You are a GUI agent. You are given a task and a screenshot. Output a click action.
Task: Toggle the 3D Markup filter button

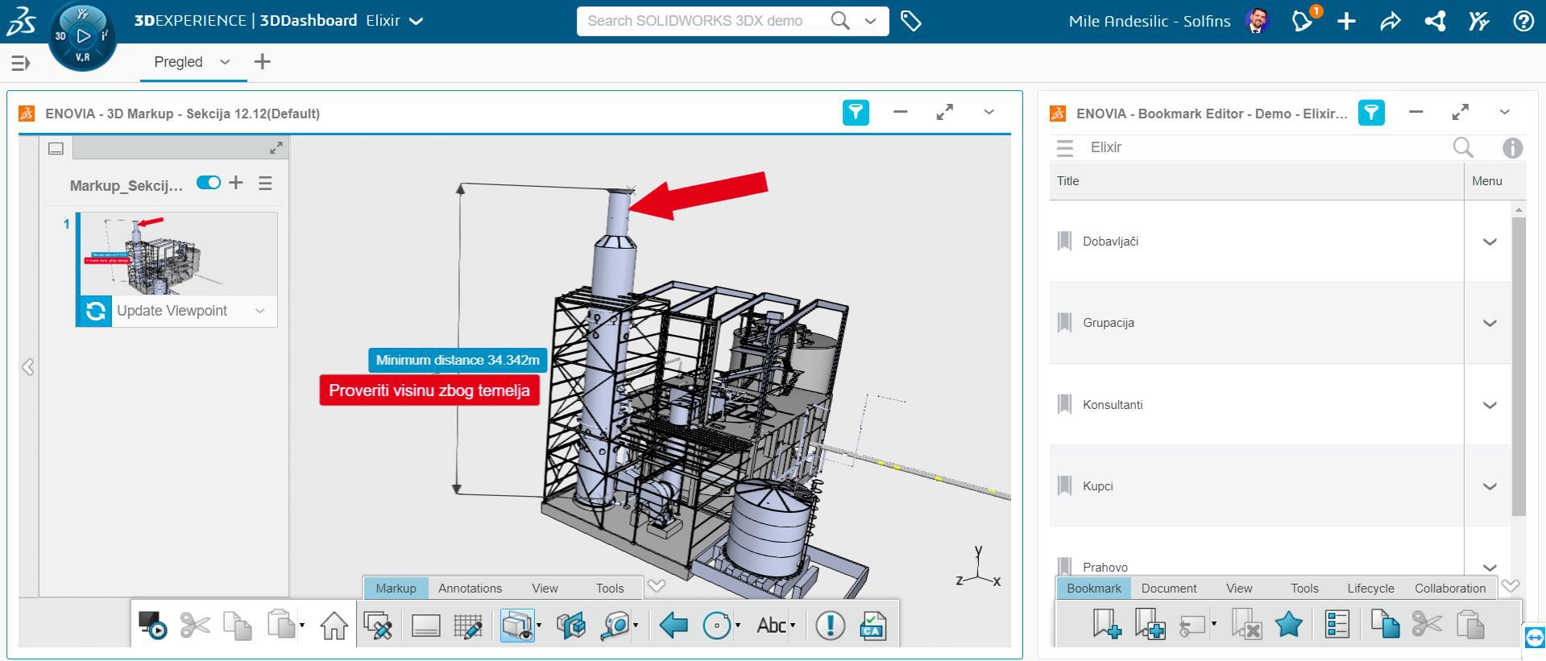point(856,113)
